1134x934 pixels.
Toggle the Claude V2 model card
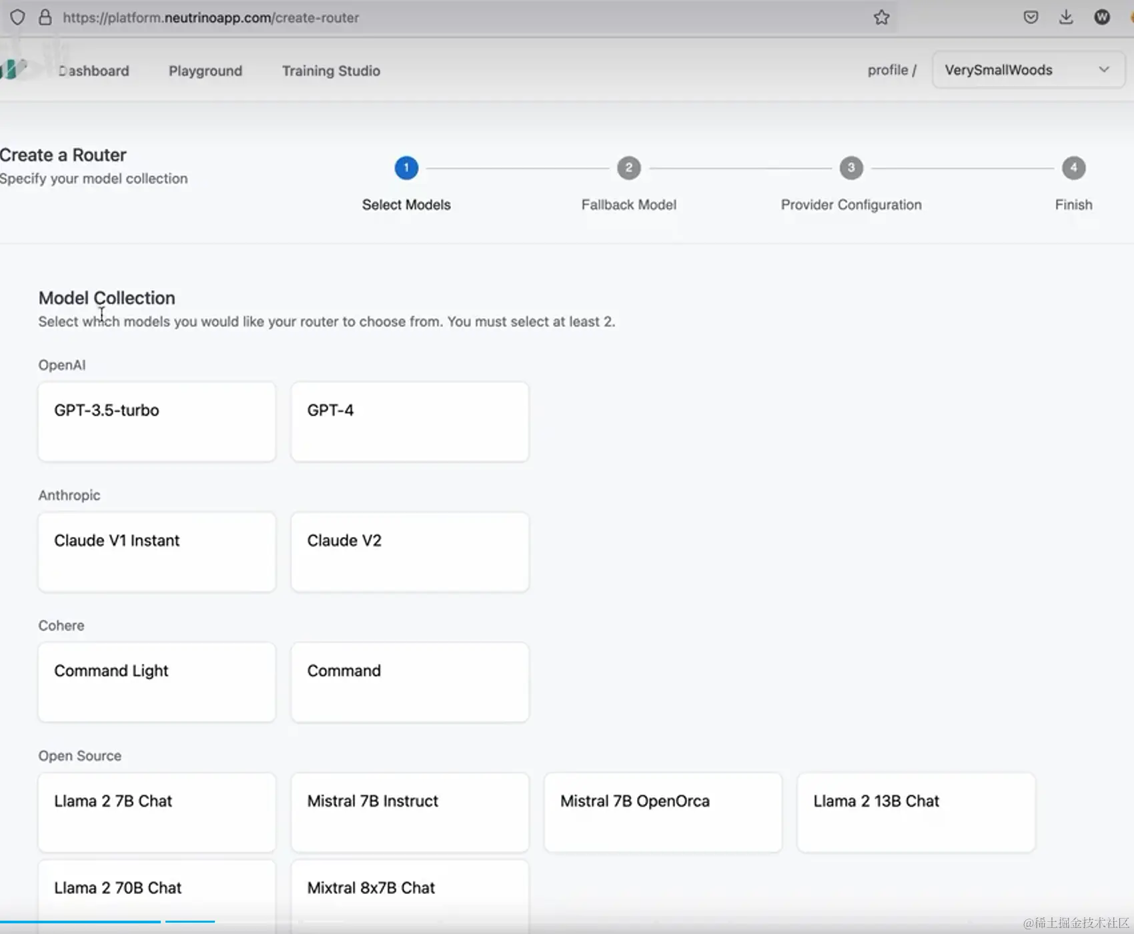point(410,552)
